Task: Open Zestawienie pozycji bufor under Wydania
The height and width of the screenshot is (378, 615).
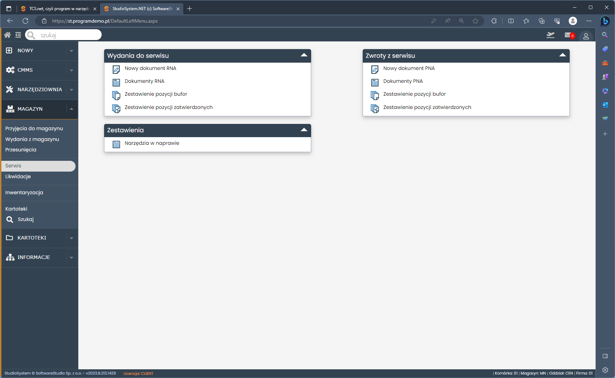Action: [x=156, y=94]
